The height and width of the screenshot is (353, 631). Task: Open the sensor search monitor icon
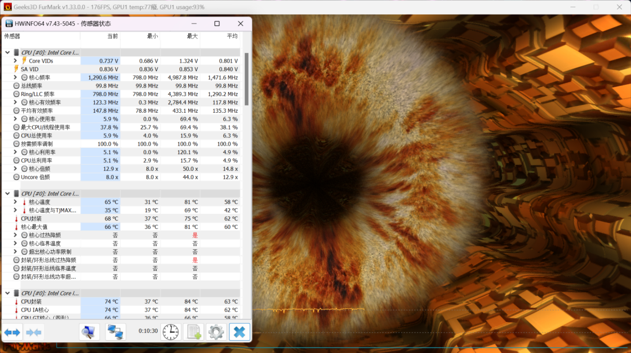point(88,332)
